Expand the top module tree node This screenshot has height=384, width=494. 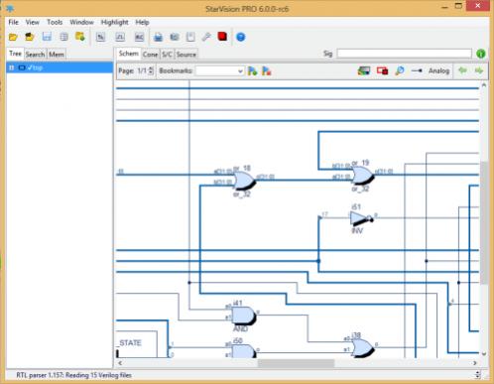pos(12,67)
